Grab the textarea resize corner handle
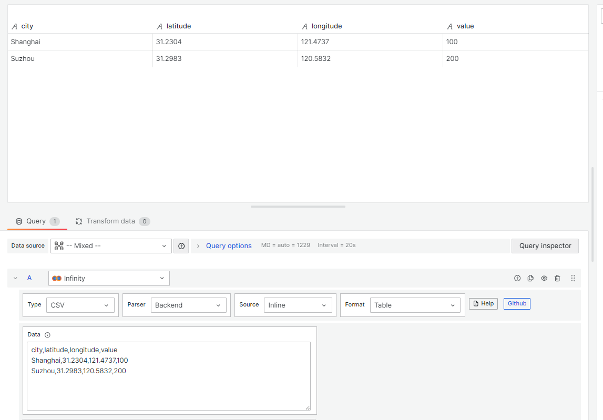The height and width of the screenshot is (420, 603). tap(308, 407)
